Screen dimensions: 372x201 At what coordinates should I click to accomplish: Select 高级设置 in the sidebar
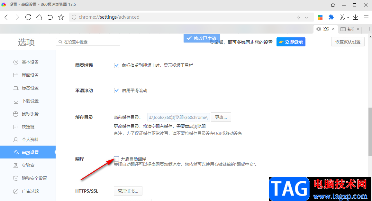[28, 152]
